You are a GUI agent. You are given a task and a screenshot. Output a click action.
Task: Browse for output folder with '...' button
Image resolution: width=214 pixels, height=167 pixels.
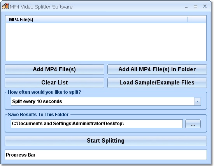(193, 124)
